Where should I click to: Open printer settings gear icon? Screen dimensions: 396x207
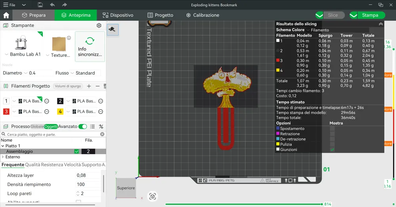pyautogui.click(x=99, y=25)
